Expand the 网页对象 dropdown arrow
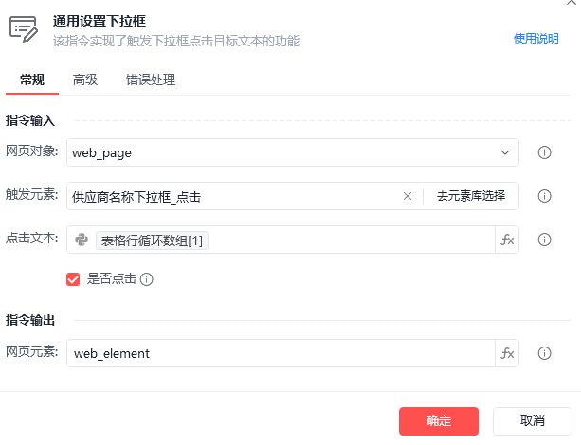The width and height of the screenshot is (581, 445). pos(504,152)
